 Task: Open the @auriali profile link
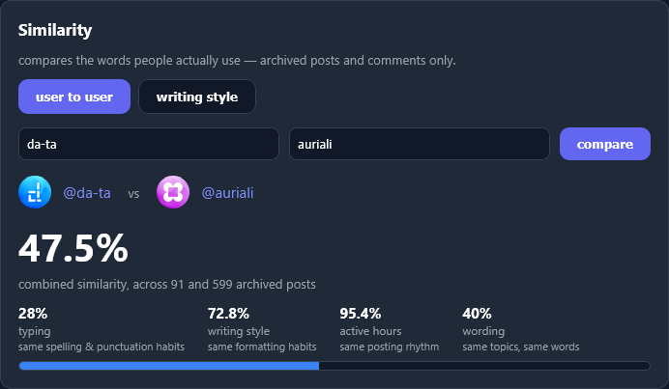tap(227, 193)
